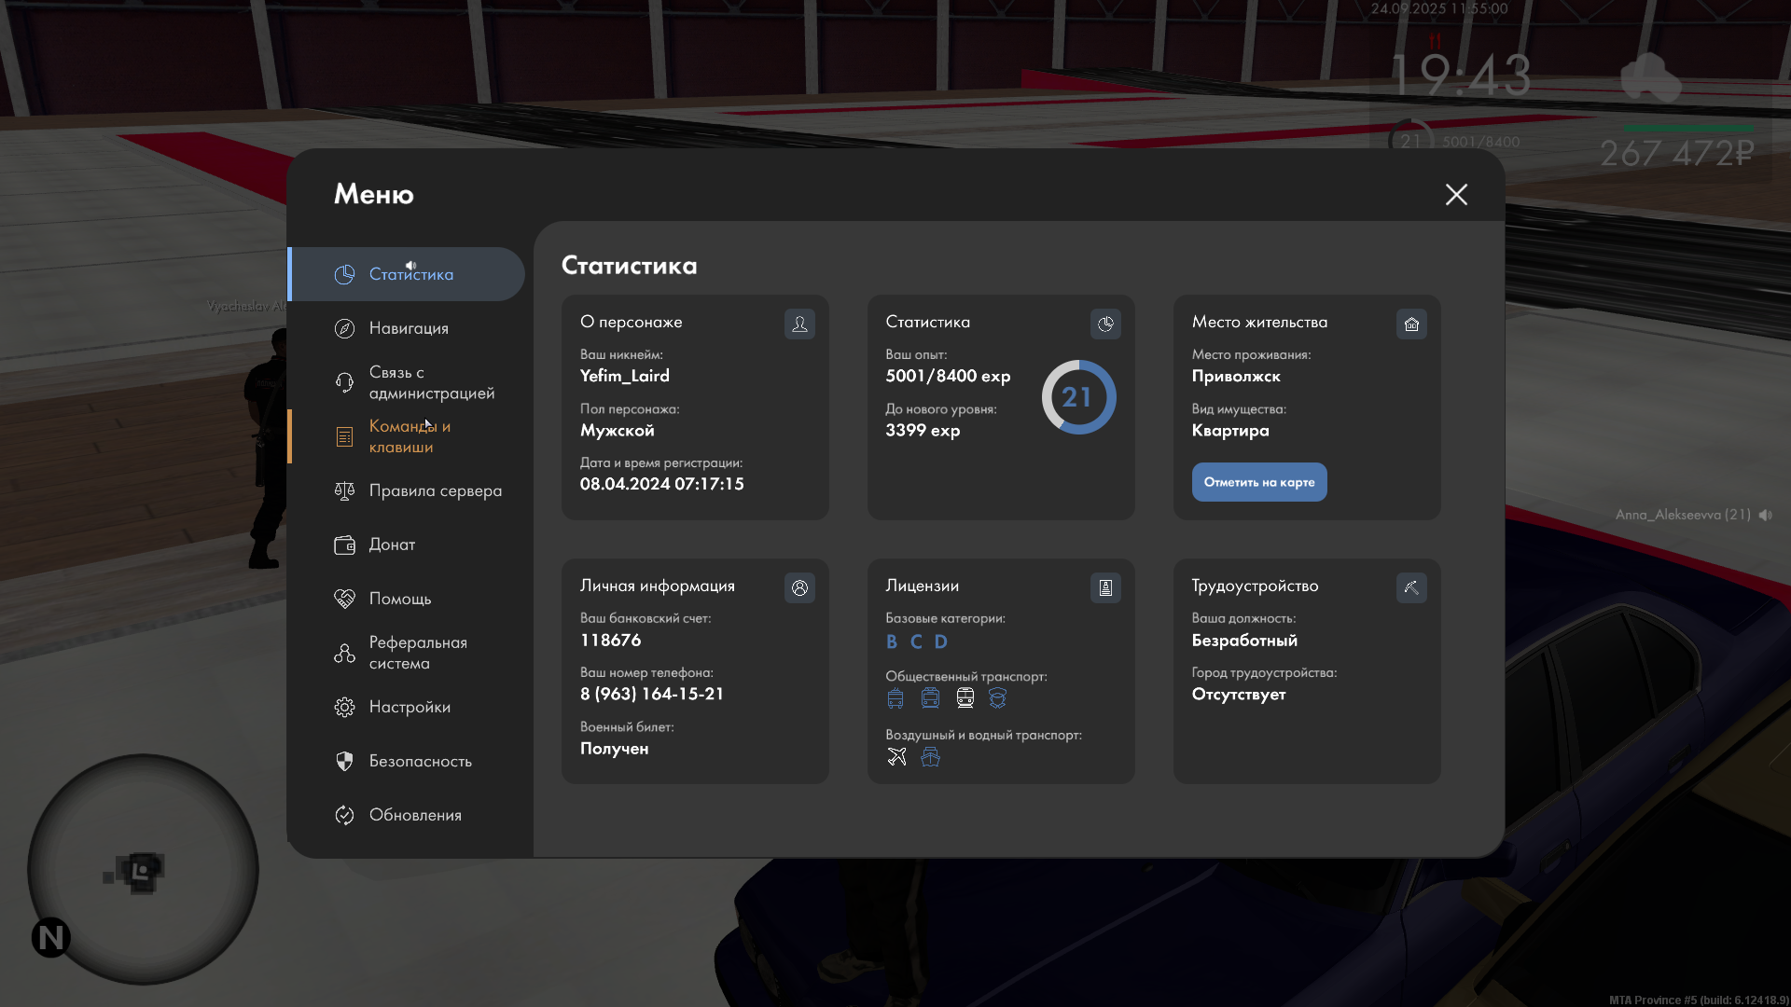Go to the Донат section

coord(392,545)
